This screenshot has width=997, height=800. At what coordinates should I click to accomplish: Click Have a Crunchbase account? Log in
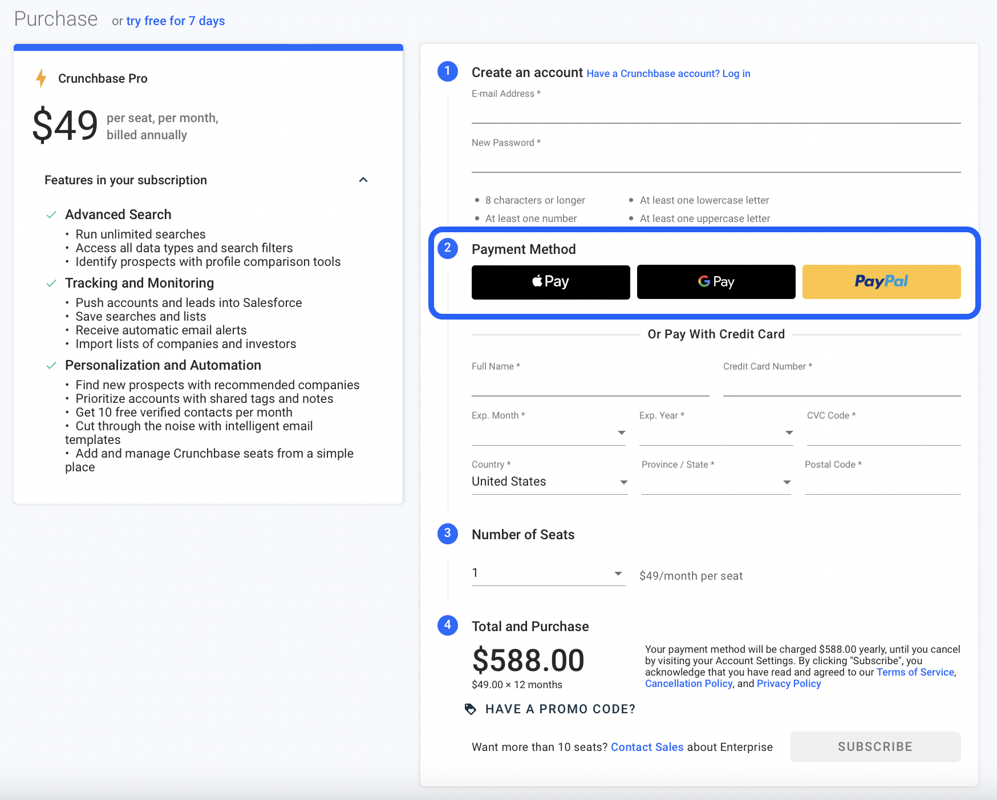click(x=668, y=74)
